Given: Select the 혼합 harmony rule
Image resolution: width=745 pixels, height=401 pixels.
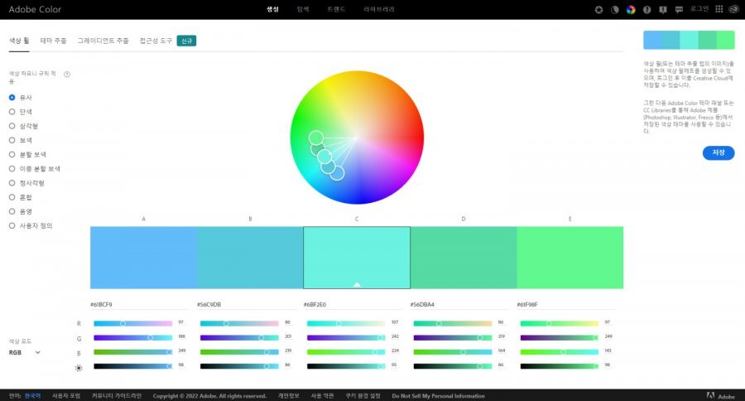Looking at the screenshot, I should click(x=21, y=197).
